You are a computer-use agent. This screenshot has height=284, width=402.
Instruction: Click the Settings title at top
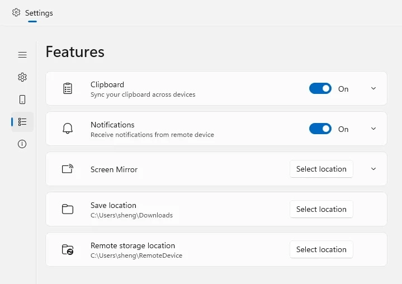pyautogui.click(x=39, y=12)
